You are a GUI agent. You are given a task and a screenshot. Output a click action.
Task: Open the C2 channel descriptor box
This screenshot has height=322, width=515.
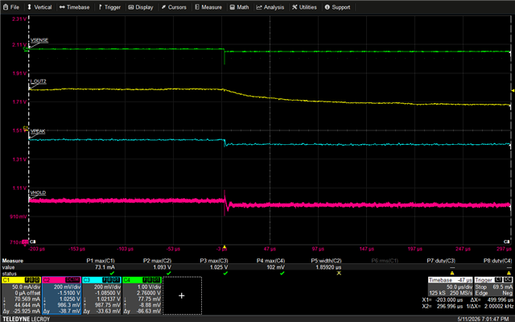click(61, 295)
